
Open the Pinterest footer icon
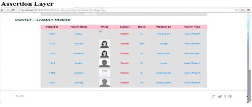pos(230,96)
